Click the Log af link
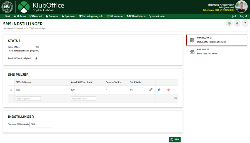Screen dimensions: 250x143 coord(243,16)
